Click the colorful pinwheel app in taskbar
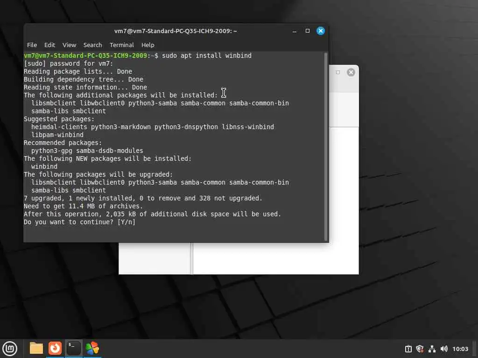Screen dimensions: 478x358 (92, 348)
